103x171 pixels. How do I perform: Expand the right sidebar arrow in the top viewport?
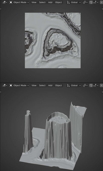click(102, 9)
